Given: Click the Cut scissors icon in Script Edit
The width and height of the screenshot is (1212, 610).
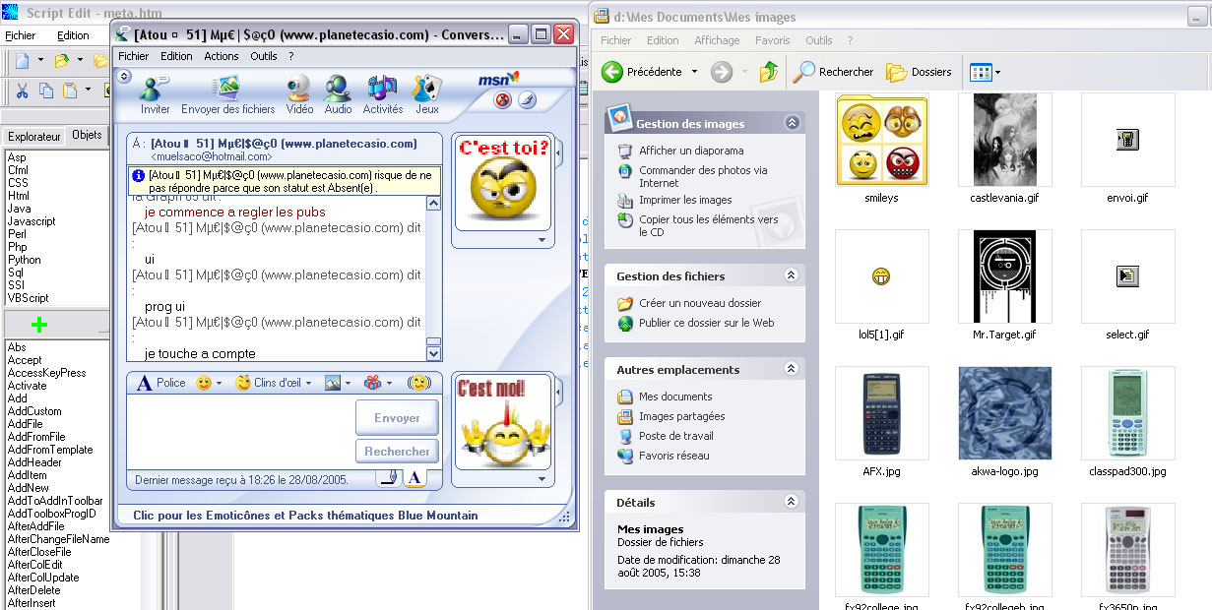Looking at the screenshot, I should click(x=23, y=91).
